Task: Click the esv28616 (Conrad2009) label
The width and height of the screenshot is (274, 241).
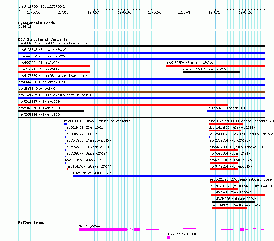Action: click(38, 89)
